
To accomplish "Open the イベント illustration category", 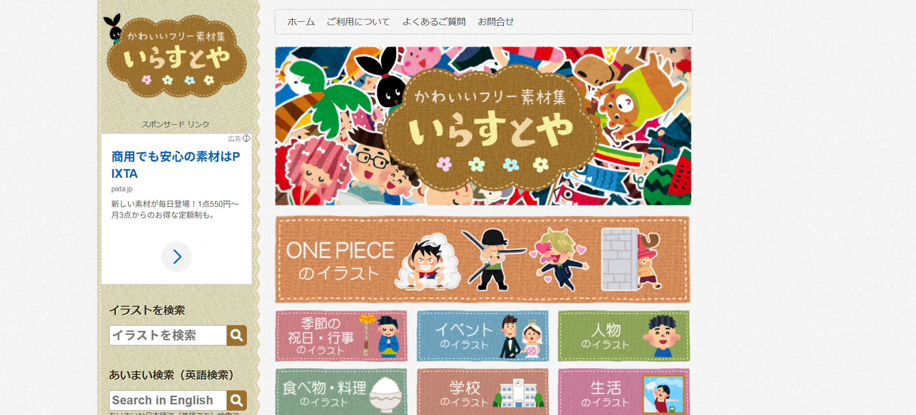I will click(483, 336).
